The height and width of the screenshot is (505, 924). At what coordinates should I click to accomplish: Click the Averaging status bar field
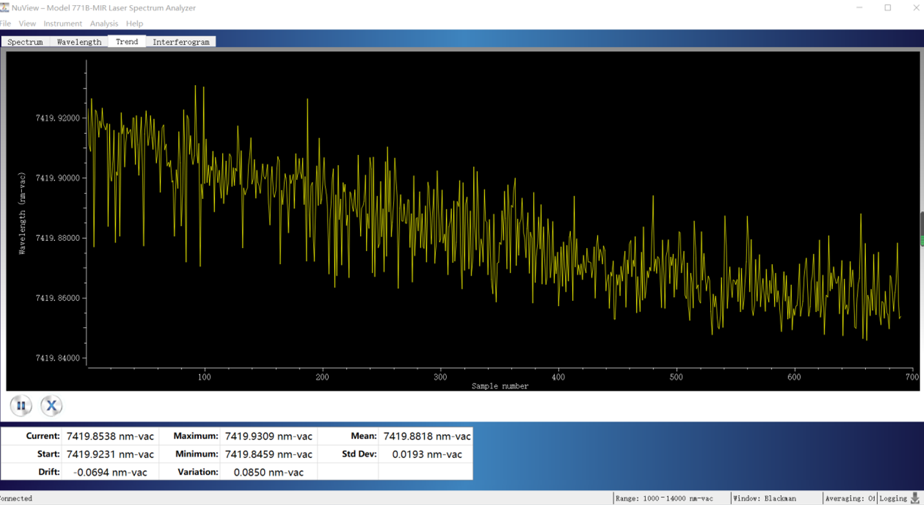coord(850,499)
